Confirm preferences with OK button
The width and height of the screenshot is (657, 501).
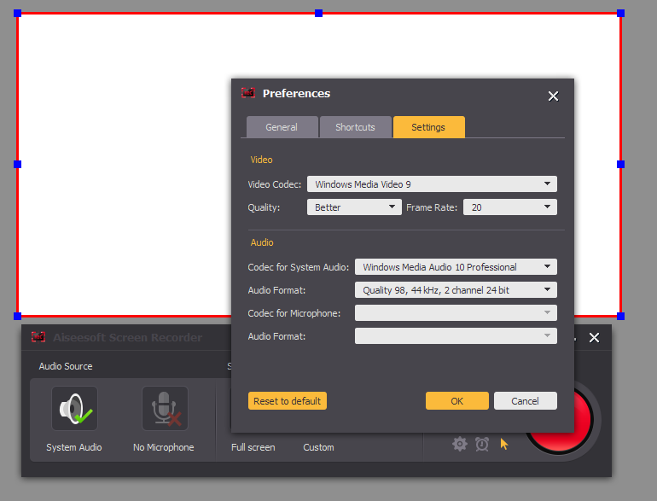[457, 401]
